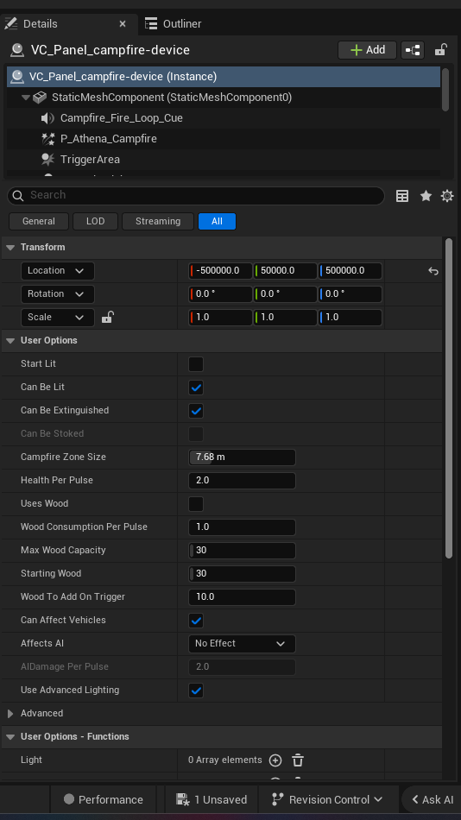The image size is (461, 820).
Task: Click the Details search field
Action: tap(196, 196)
